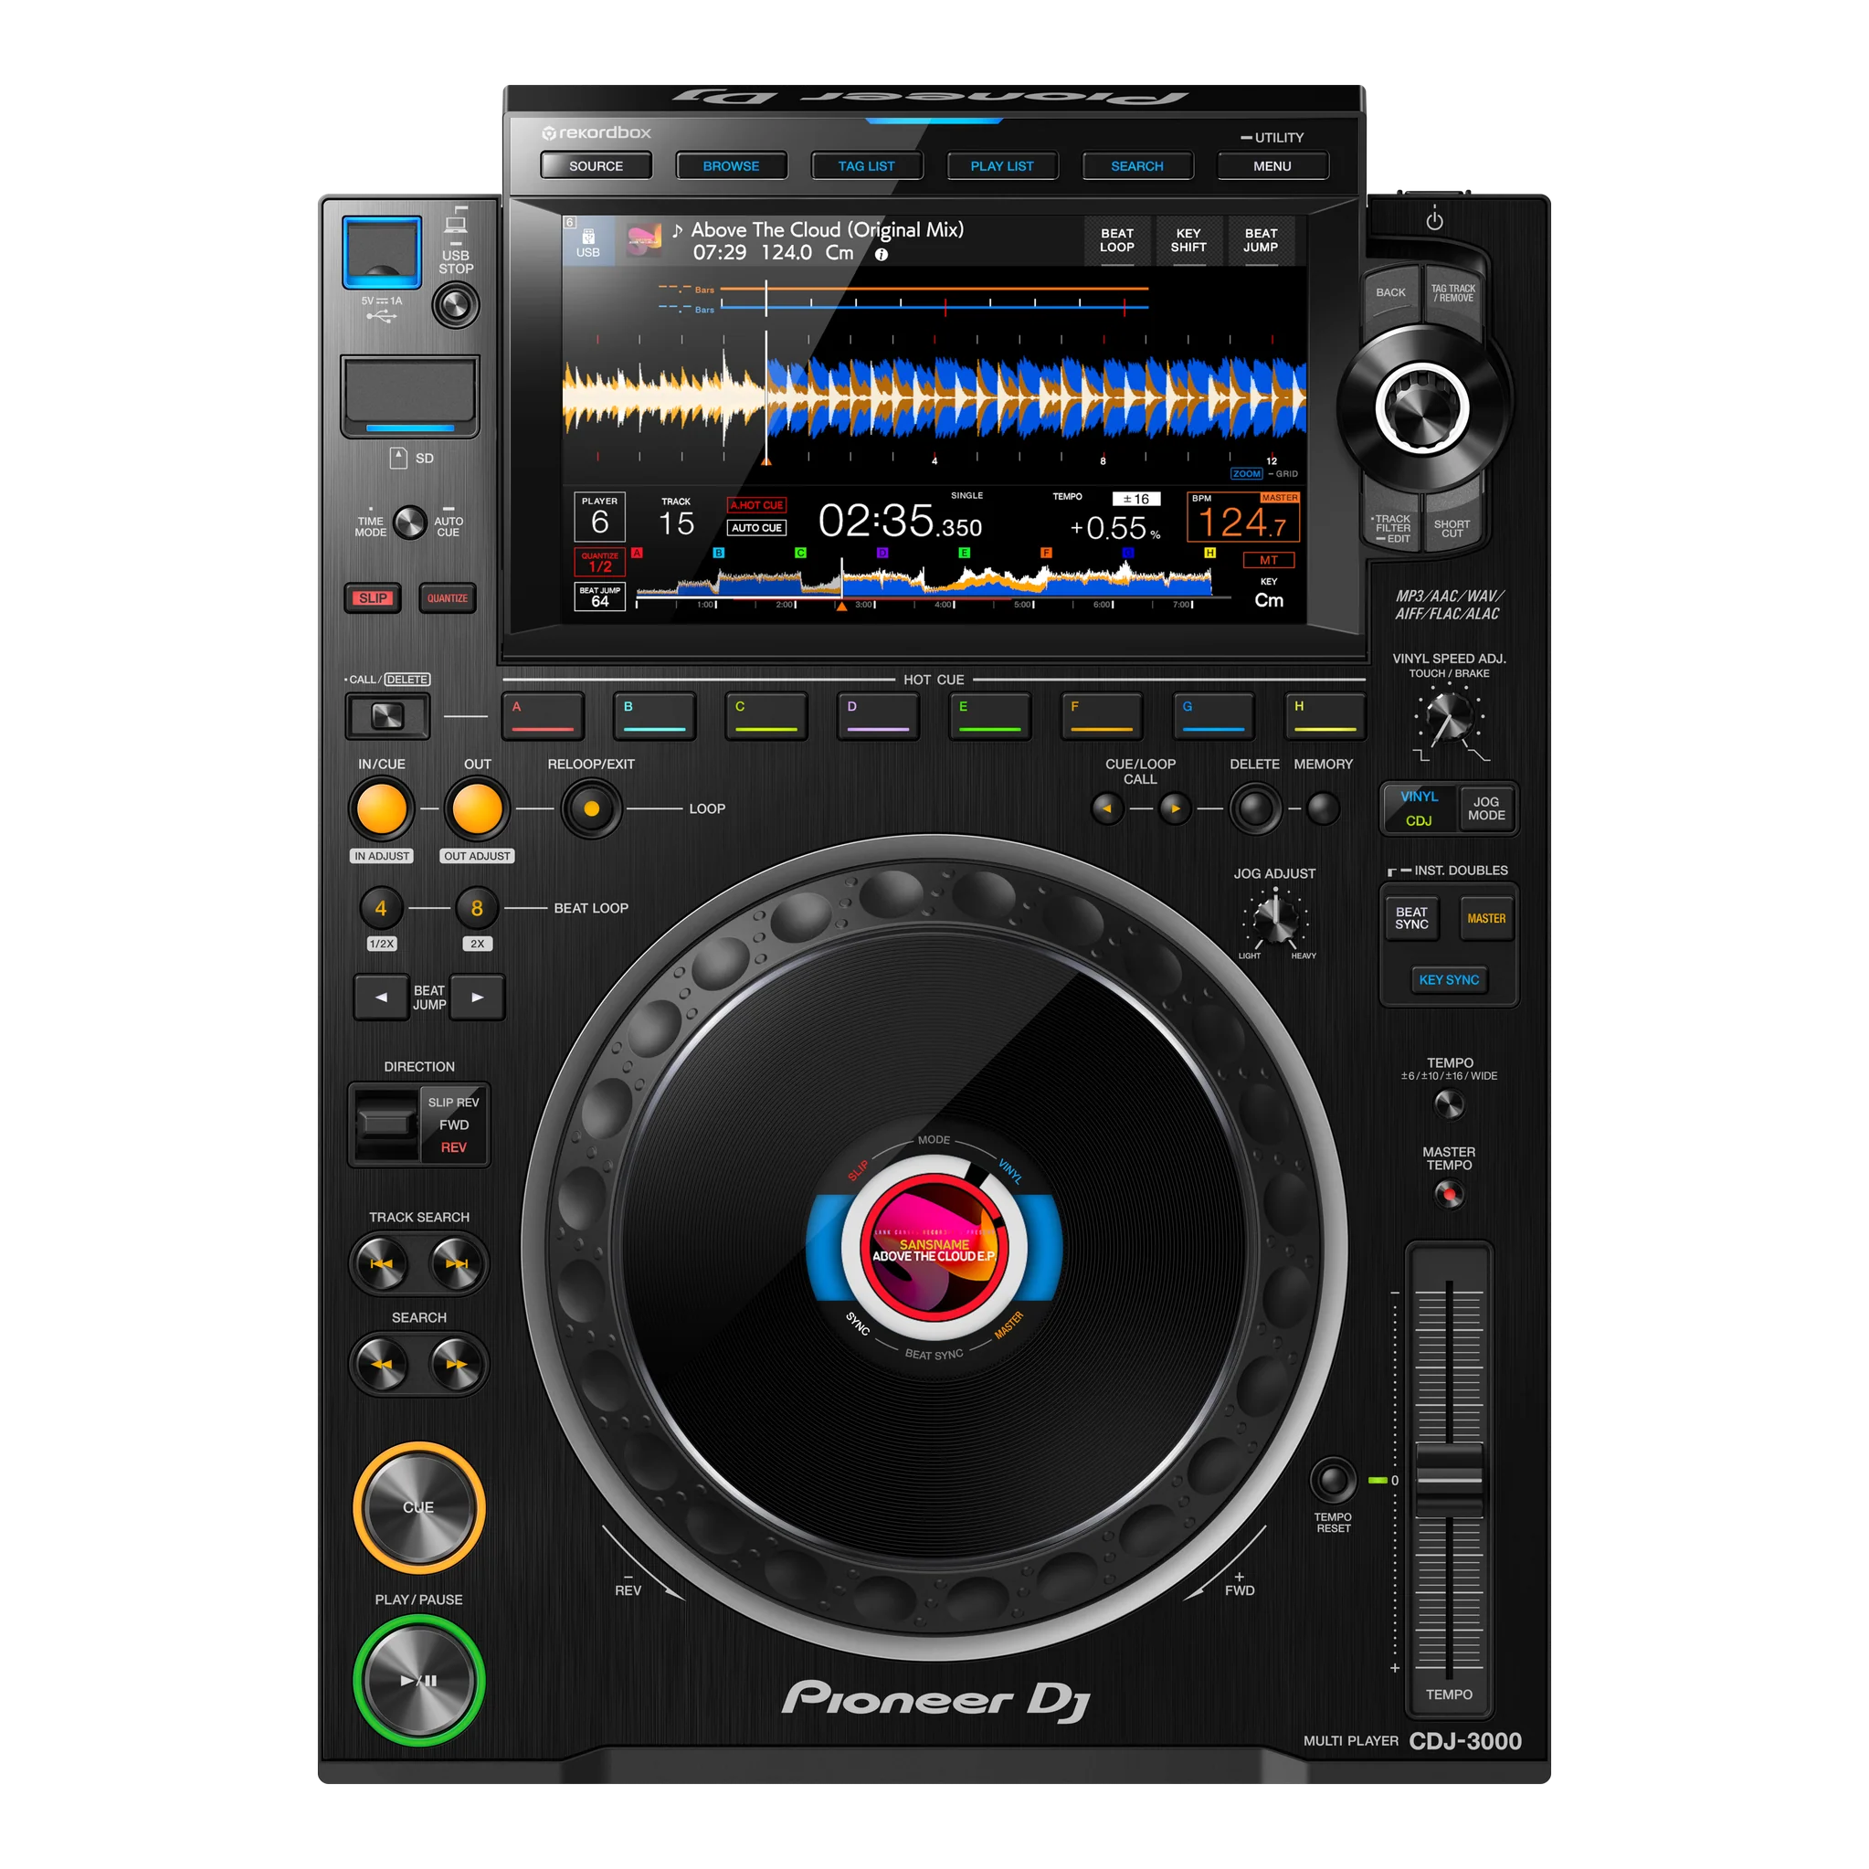This screenshot has width=1869, height=1869.
Task: Set loop in point with IN/CUE
Action: (x=382, y=808)
